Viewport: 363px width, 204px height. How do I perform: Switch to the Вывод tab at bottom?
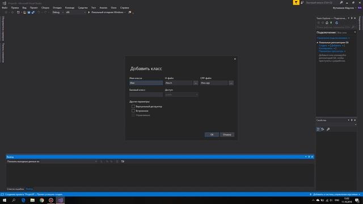click(29, 189)
